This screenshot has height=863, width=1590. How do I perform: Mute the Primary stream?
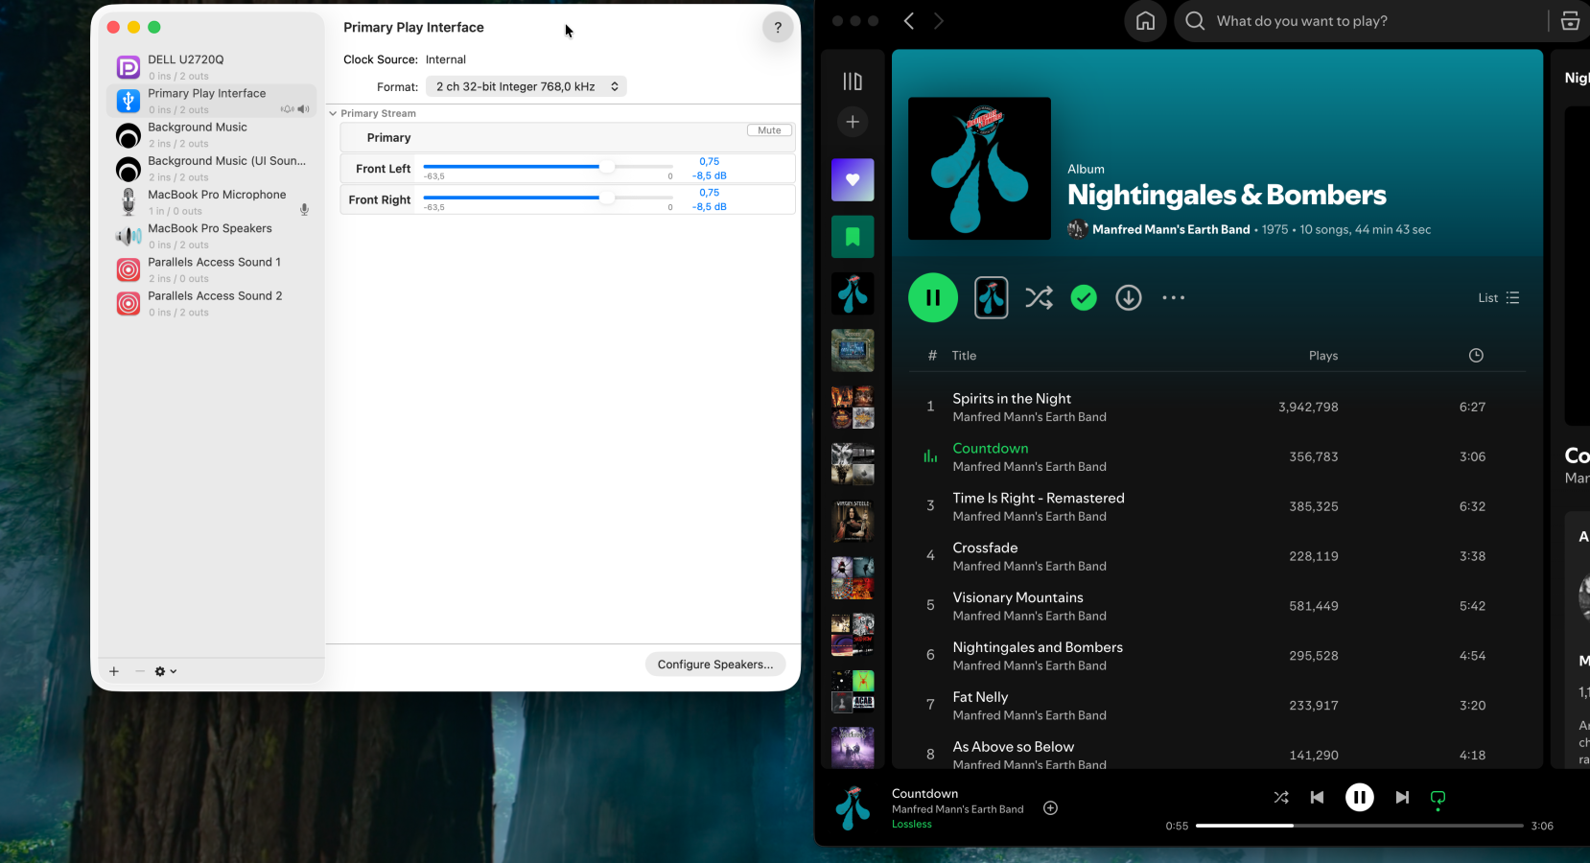tap(769, 130)
